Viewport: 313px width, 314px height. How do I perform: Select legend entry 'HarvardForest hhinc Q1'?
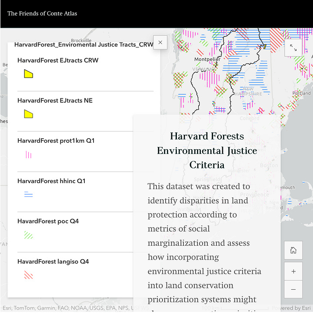51,181
